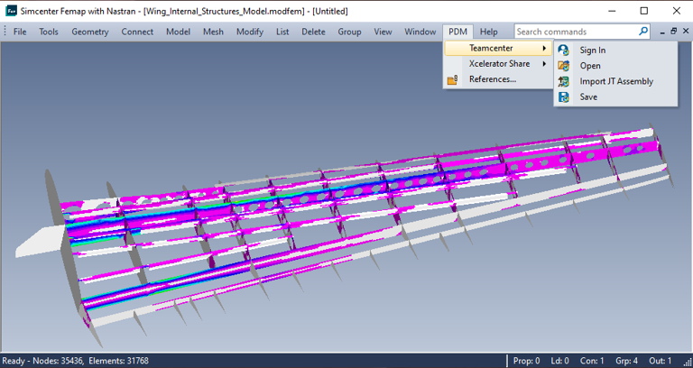Minimize the inner document window

(662, 32)
